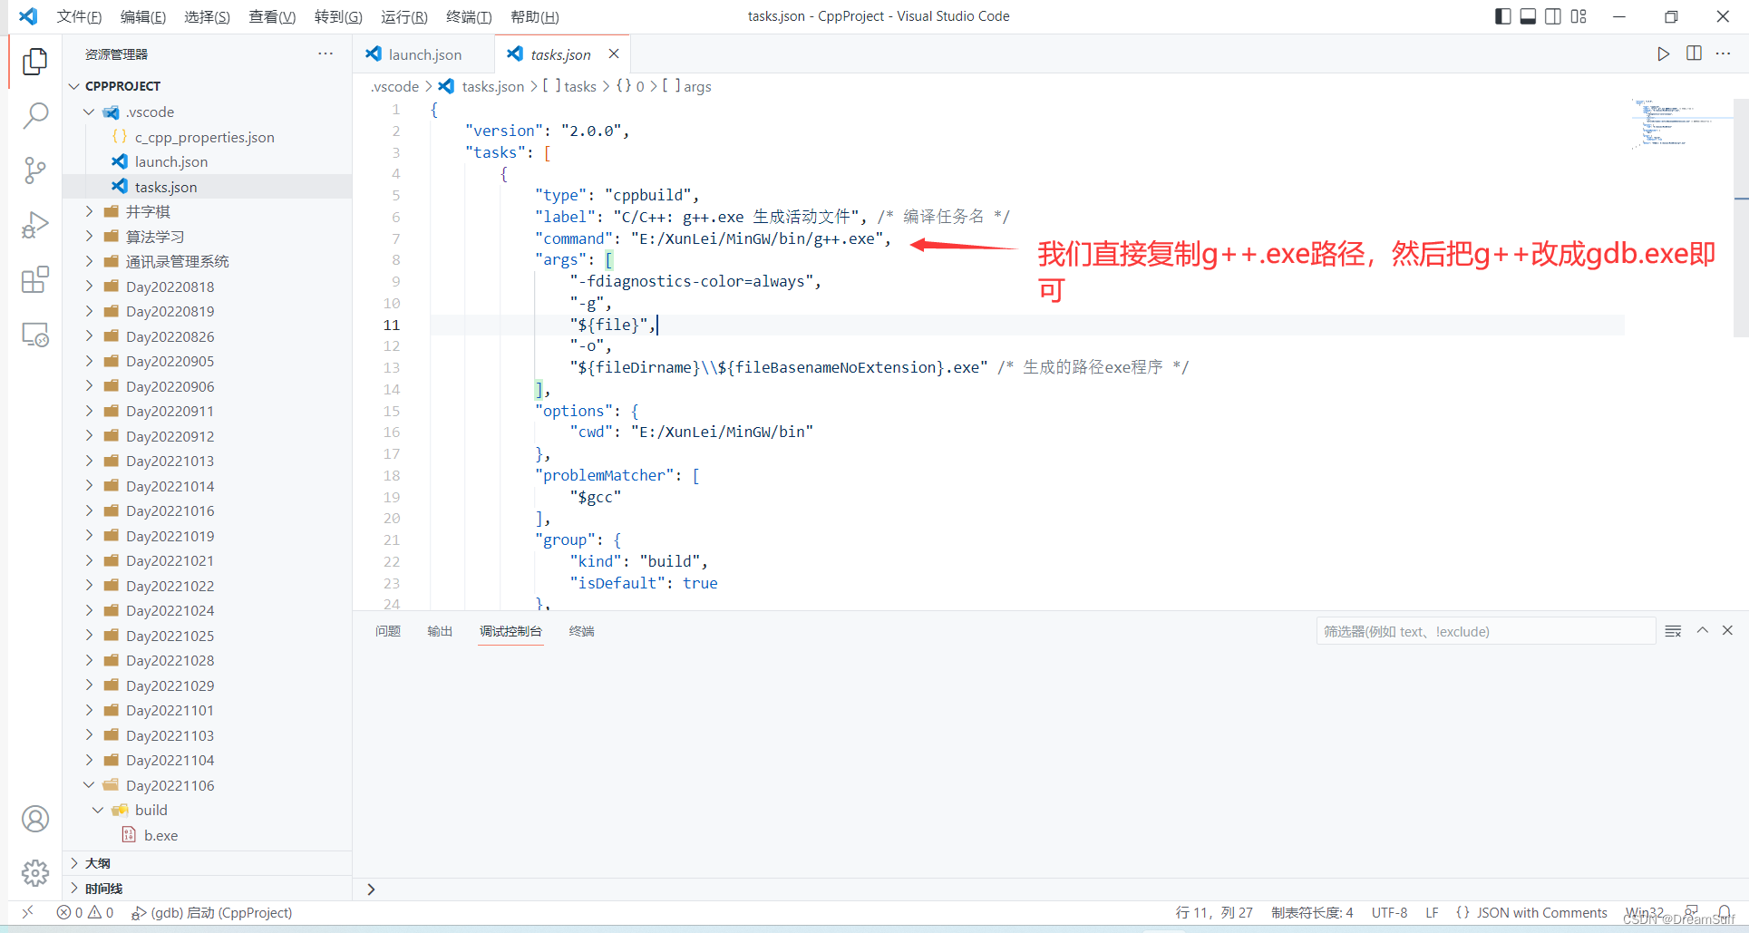Switch to the launch.json editor tab
The width and height of the screenshot is (1749, 933).
click(423, 54)
